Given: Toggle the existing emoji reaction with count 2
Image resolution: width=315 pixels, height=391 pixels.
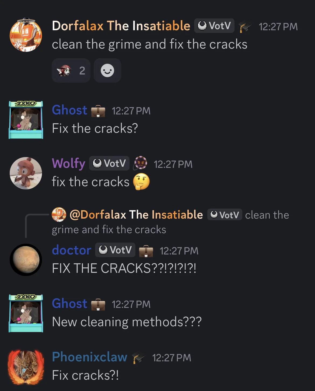Looking at the screenshot, I should [x=71, y=70].
